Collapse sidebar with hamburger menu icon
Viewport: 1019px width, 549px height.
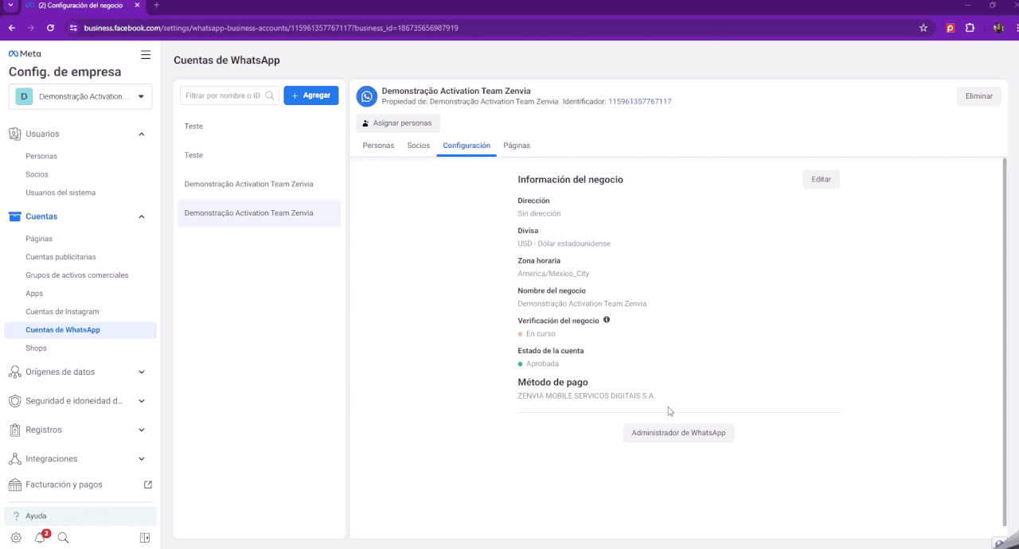coord(146,55)
